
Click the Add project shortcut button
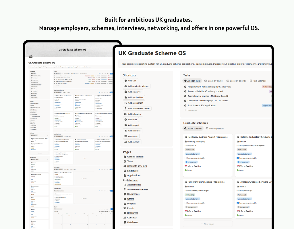pyautogui.click(x=132, y=125)
